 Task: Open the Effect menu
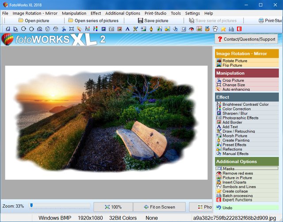coord(96,13)
